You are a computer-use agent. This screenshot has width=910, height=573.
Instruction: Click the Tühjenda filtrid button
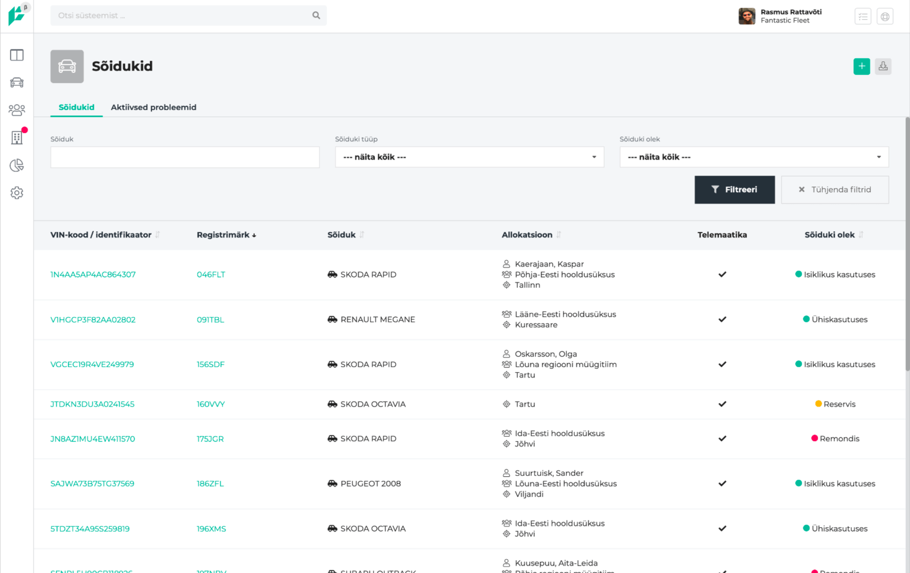click(835, 190)
